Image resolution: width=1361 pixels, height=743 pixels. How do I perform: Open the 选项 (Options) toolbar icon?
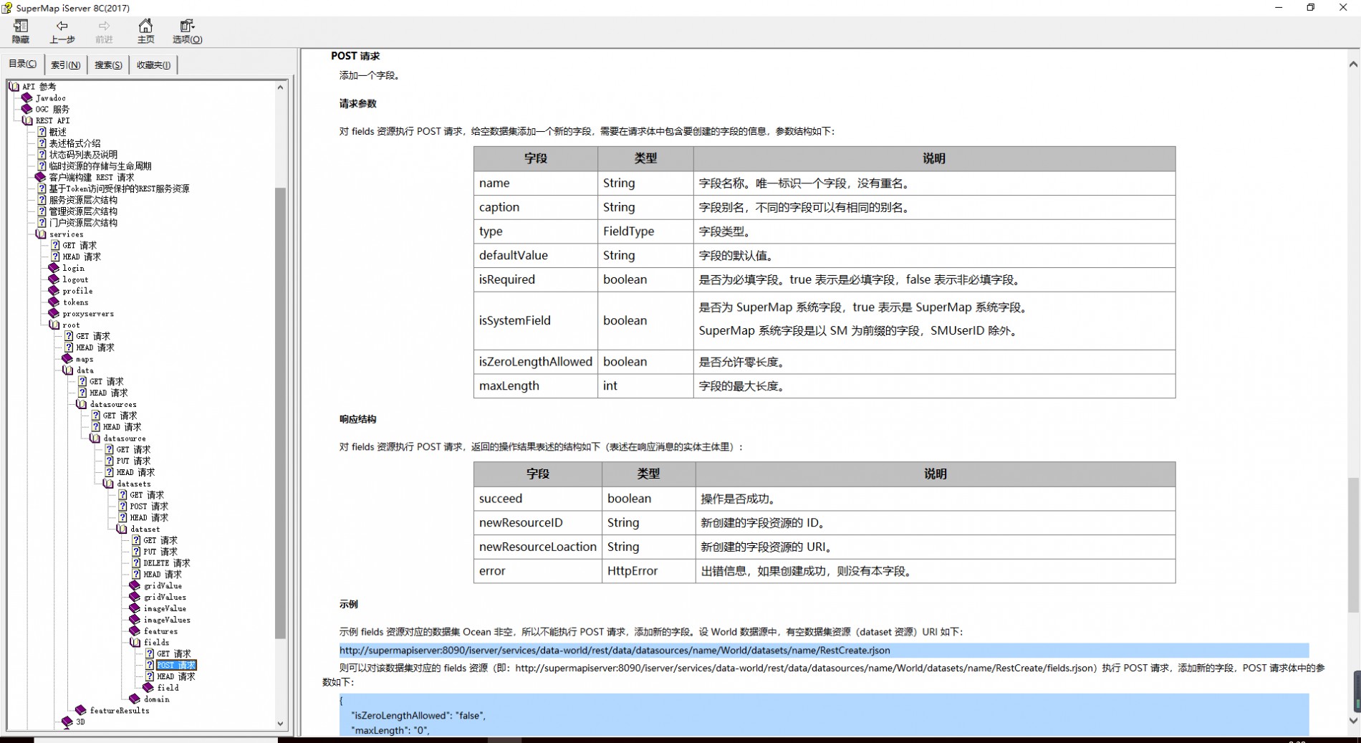187,27
